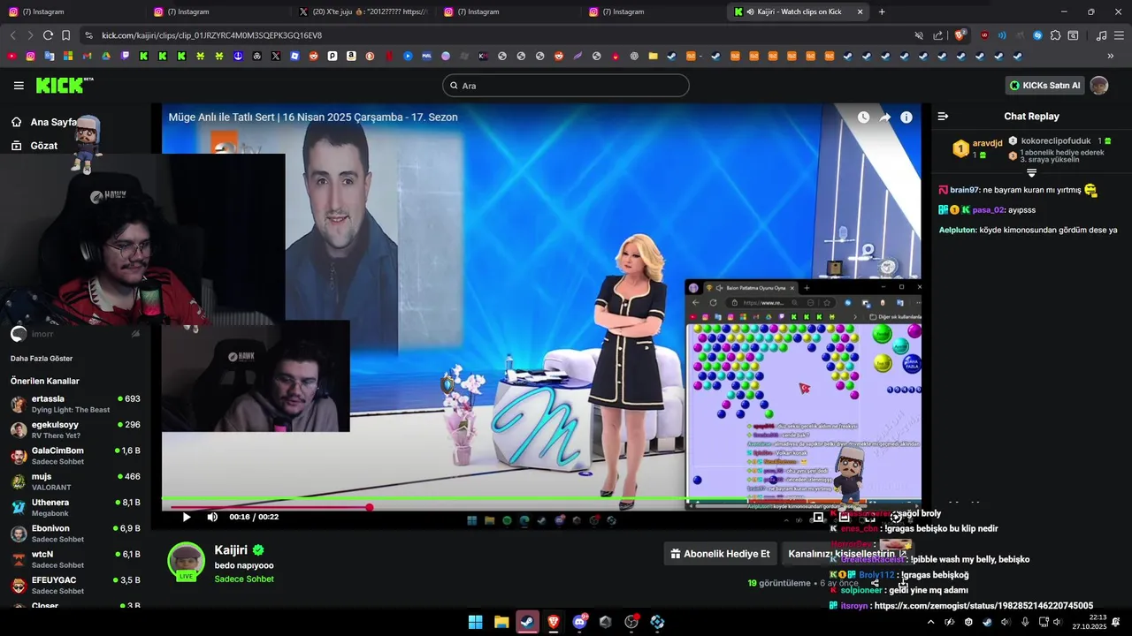
Task: Open egekulsoyy recommended channel
Action: 75,429
